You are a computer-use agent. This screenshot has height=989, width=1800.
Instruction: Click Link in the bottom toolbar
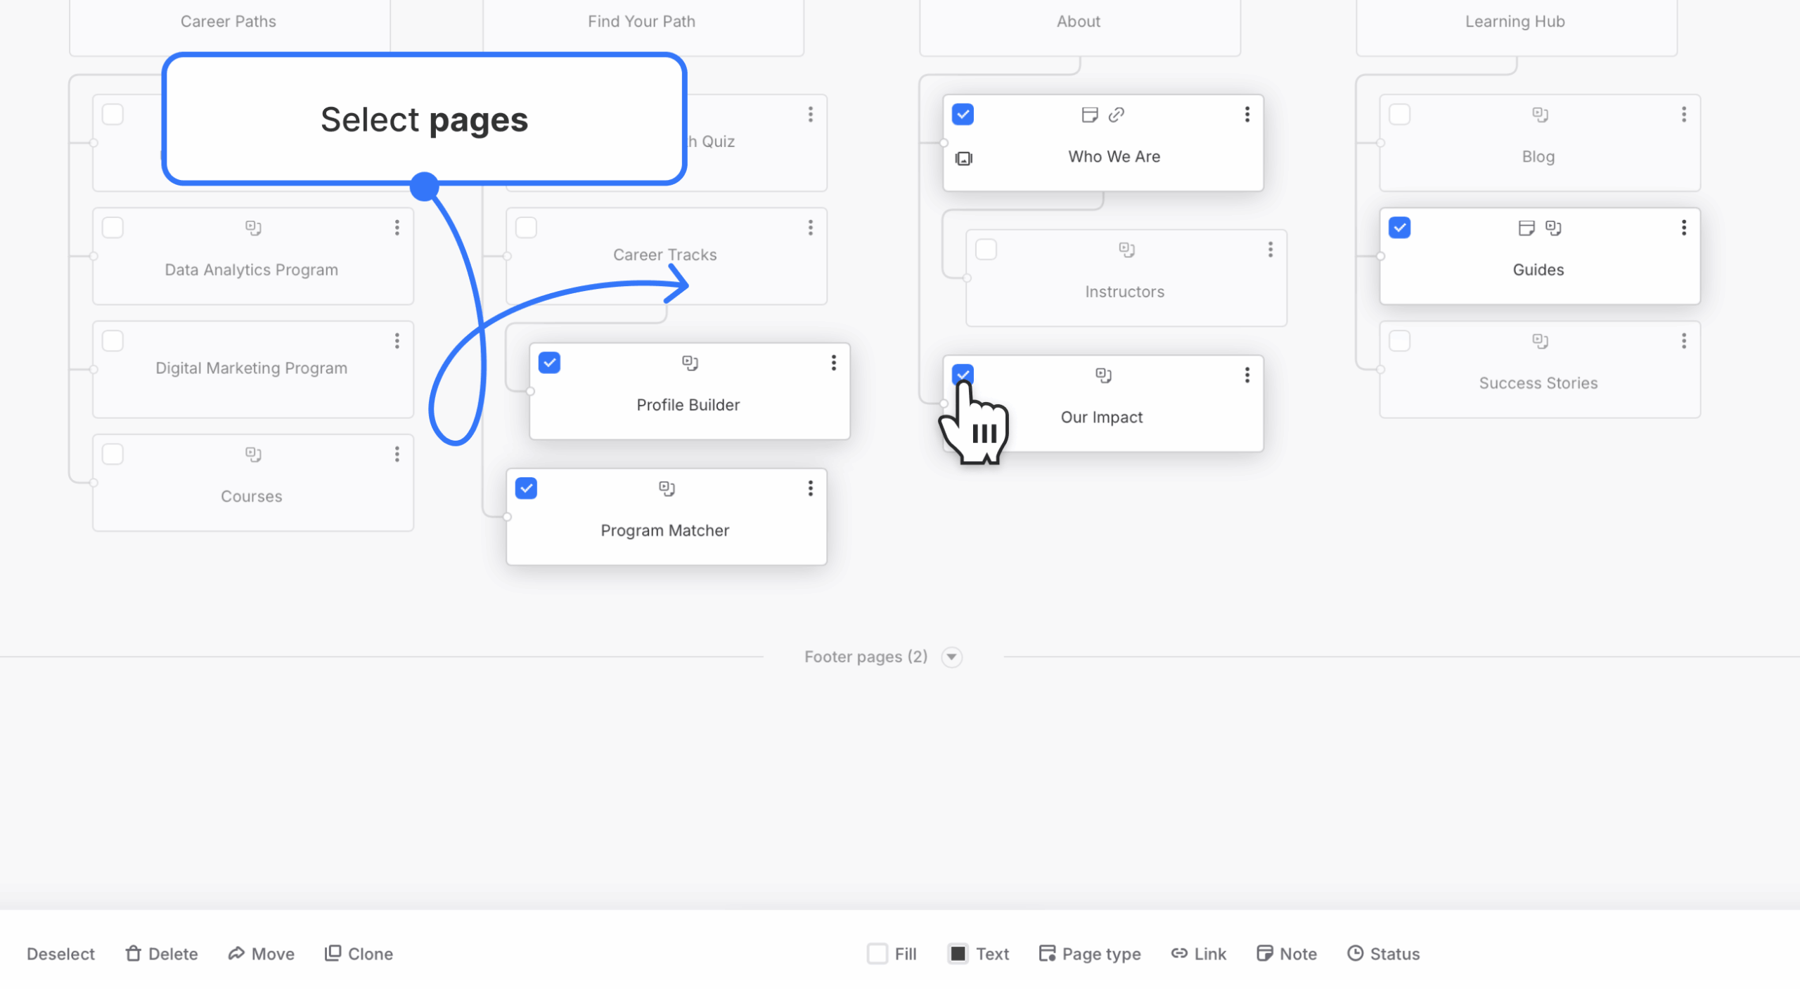coord(1198,954)
